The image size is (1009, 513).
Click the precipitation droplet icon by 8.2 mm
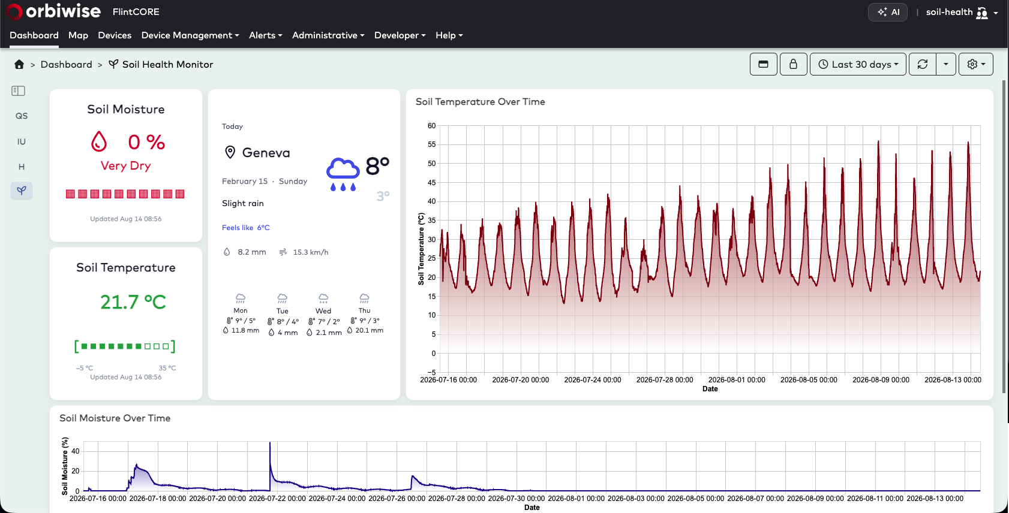(227, 252)
